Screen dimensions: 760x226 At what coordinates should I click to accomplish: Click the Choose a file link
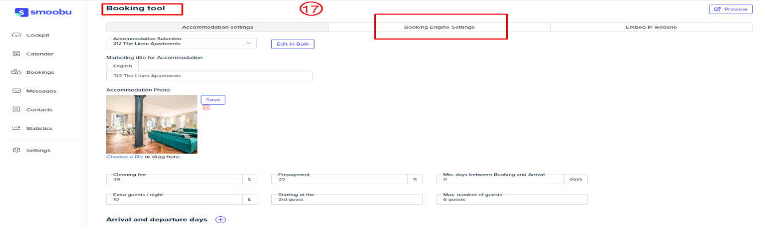[124, 156]
